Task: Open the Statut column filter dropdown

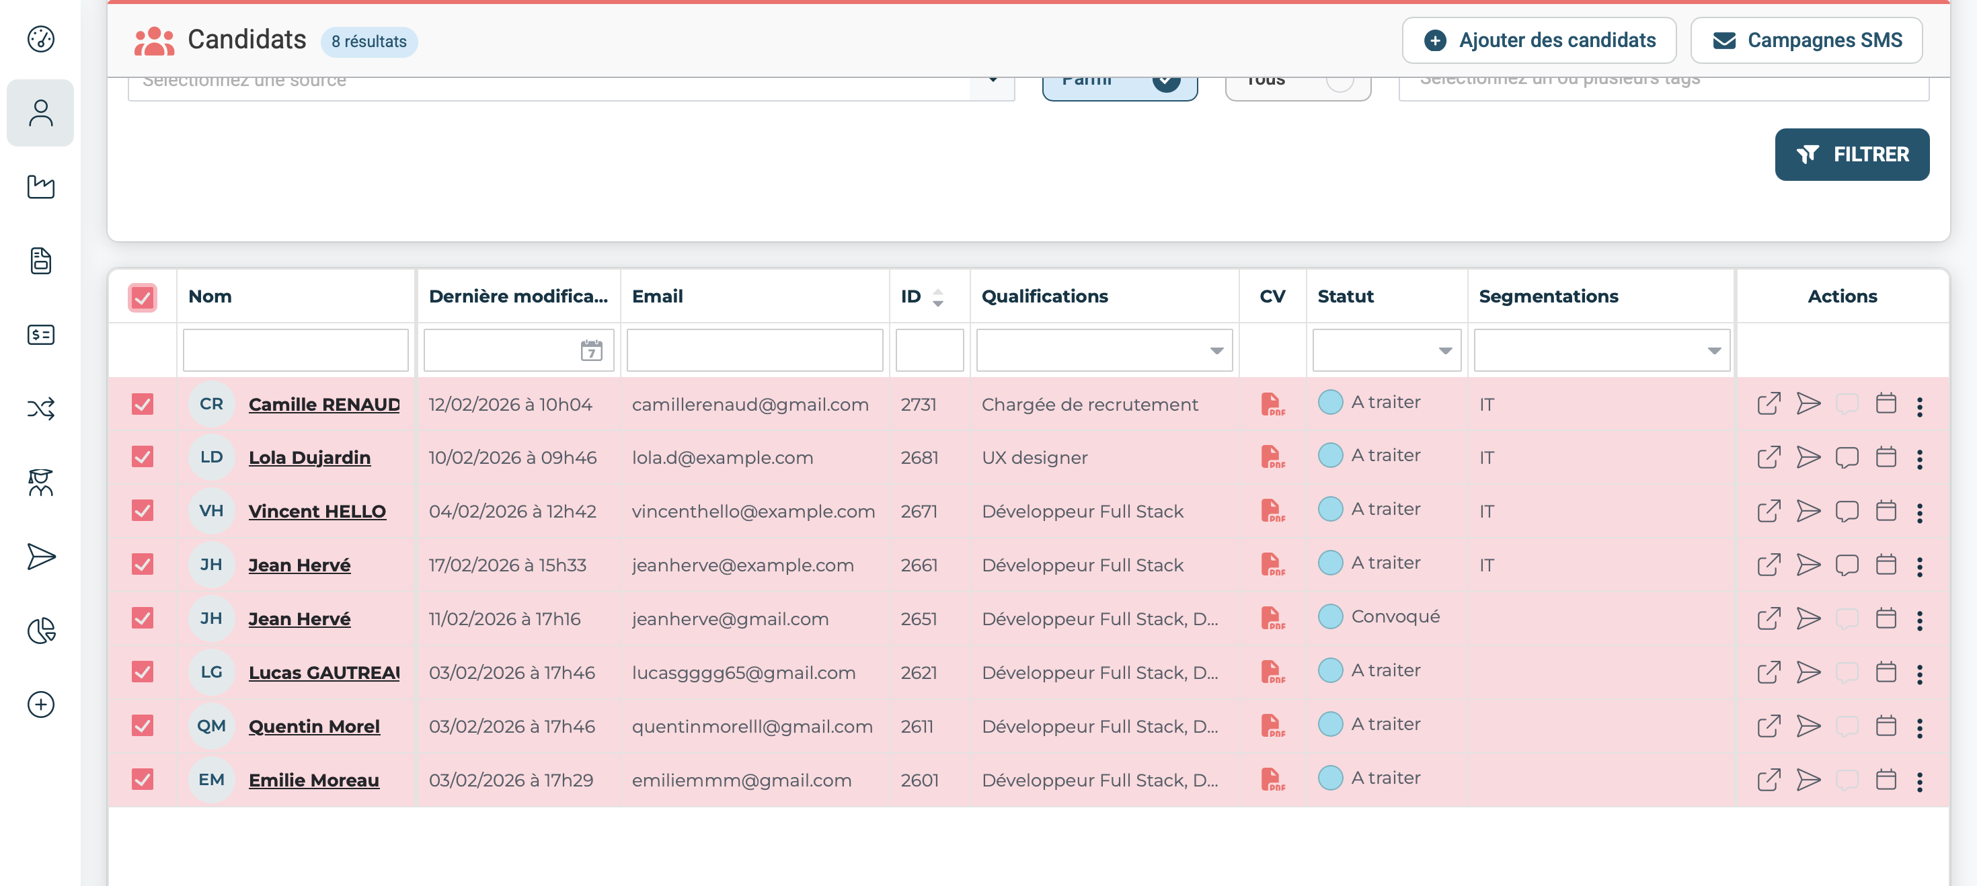Action: (x=1444, y=352)
